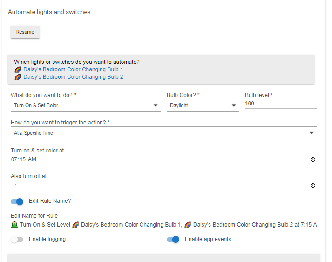
Task: Select the minutes 15 in turn on time
Action: (x=22, y=159)
